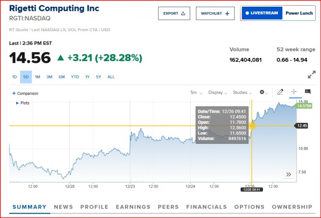Open the Financials tab
This screenshot has width=321, height=218.
click(206, 207)
